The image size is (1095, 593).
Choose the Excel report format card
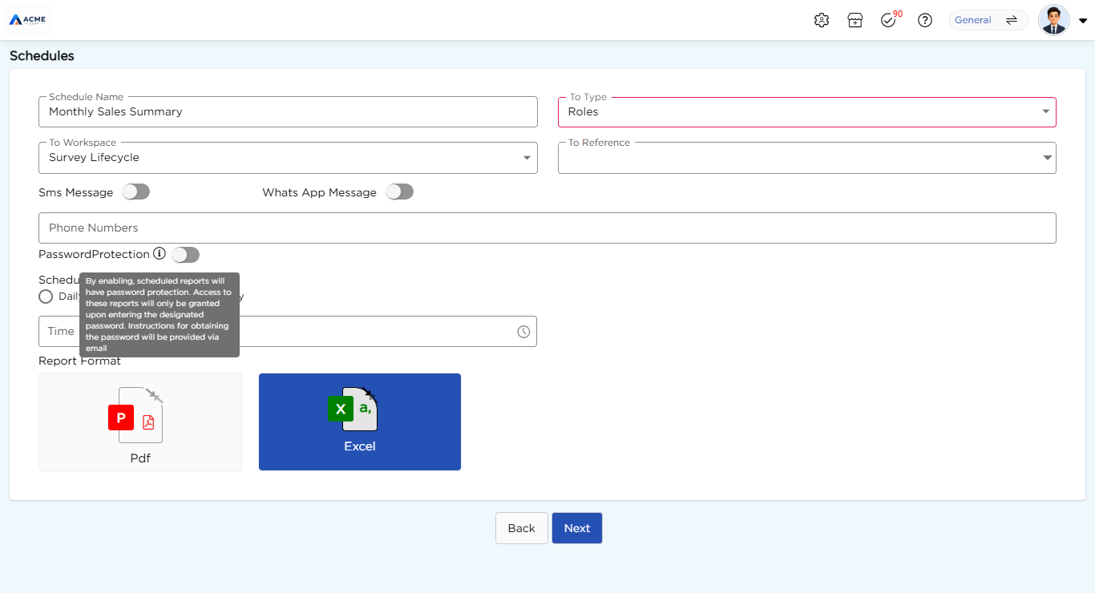coord(360,422)
